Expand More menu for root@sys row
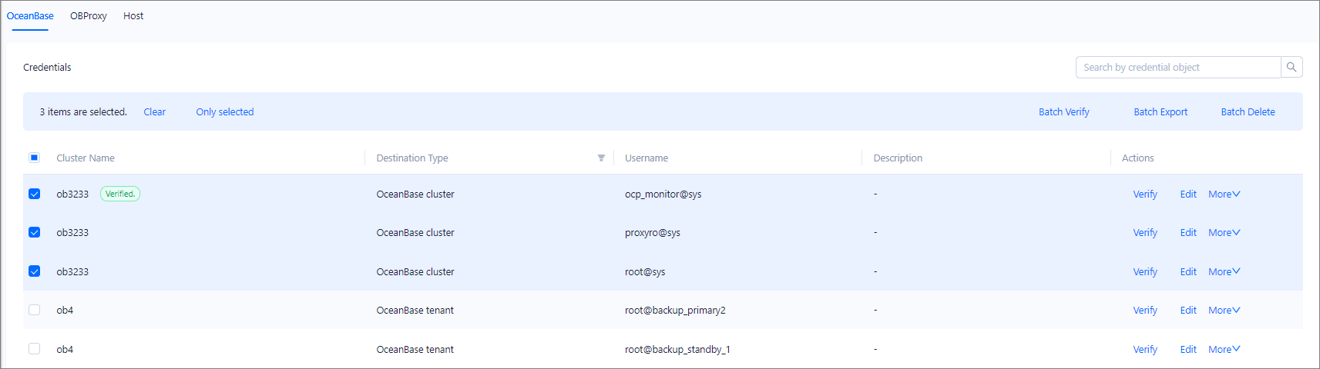 point(1224,272)
